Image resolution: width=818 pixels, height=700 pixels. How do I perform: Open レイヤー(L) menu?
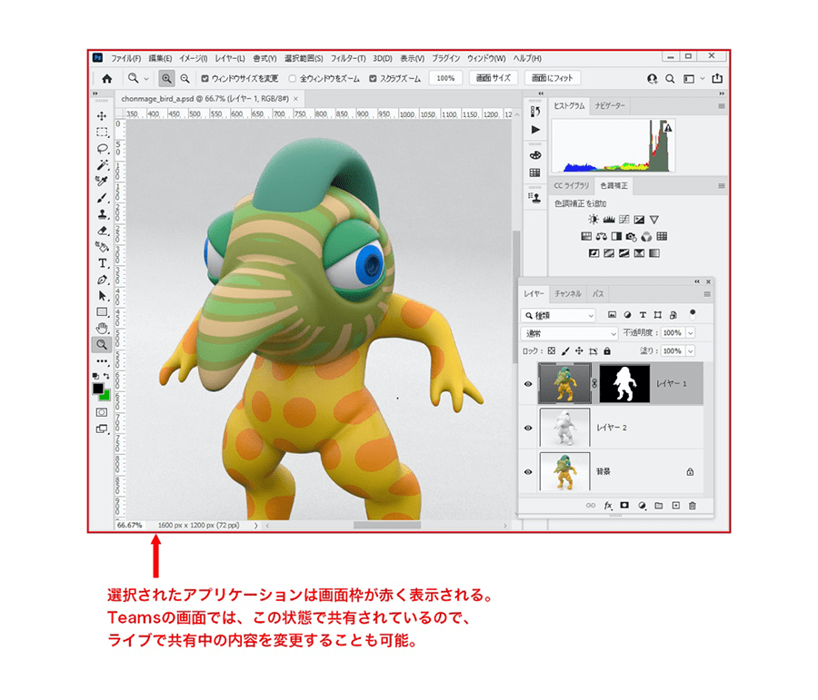[230, 58]
